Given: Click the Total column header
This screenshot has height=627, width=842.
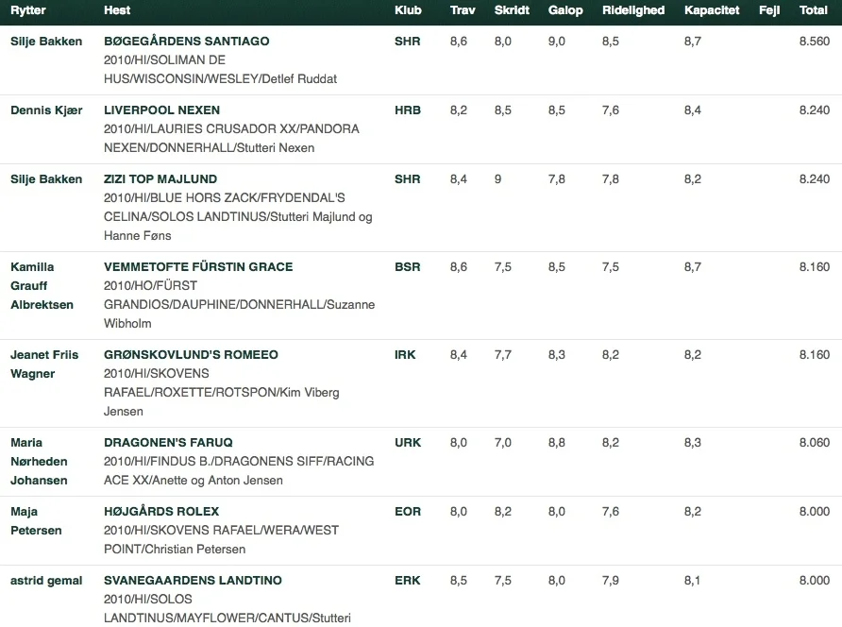Looking at the screenshot, I should point(814,10).
